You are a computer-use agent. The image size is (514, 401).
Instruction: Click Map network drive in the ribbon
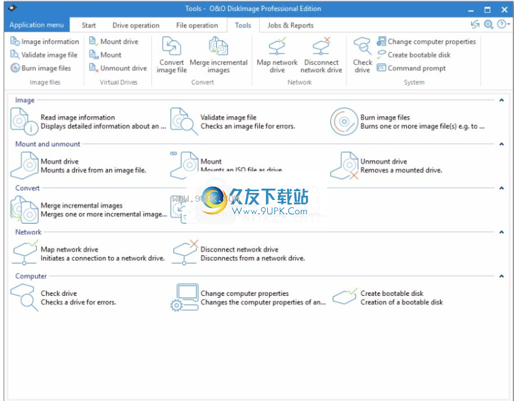coord(277,55)
